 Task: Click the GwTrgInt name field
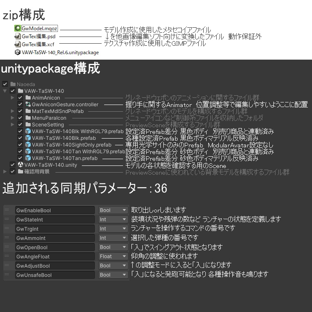pos(55,229)
